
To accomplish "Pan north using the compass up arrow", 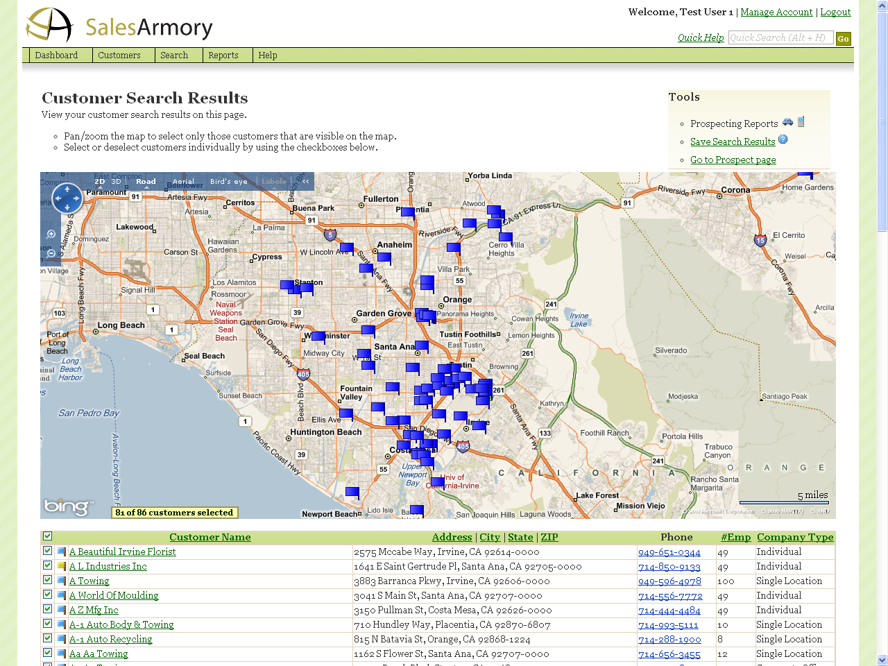I will tap(67, 188).
